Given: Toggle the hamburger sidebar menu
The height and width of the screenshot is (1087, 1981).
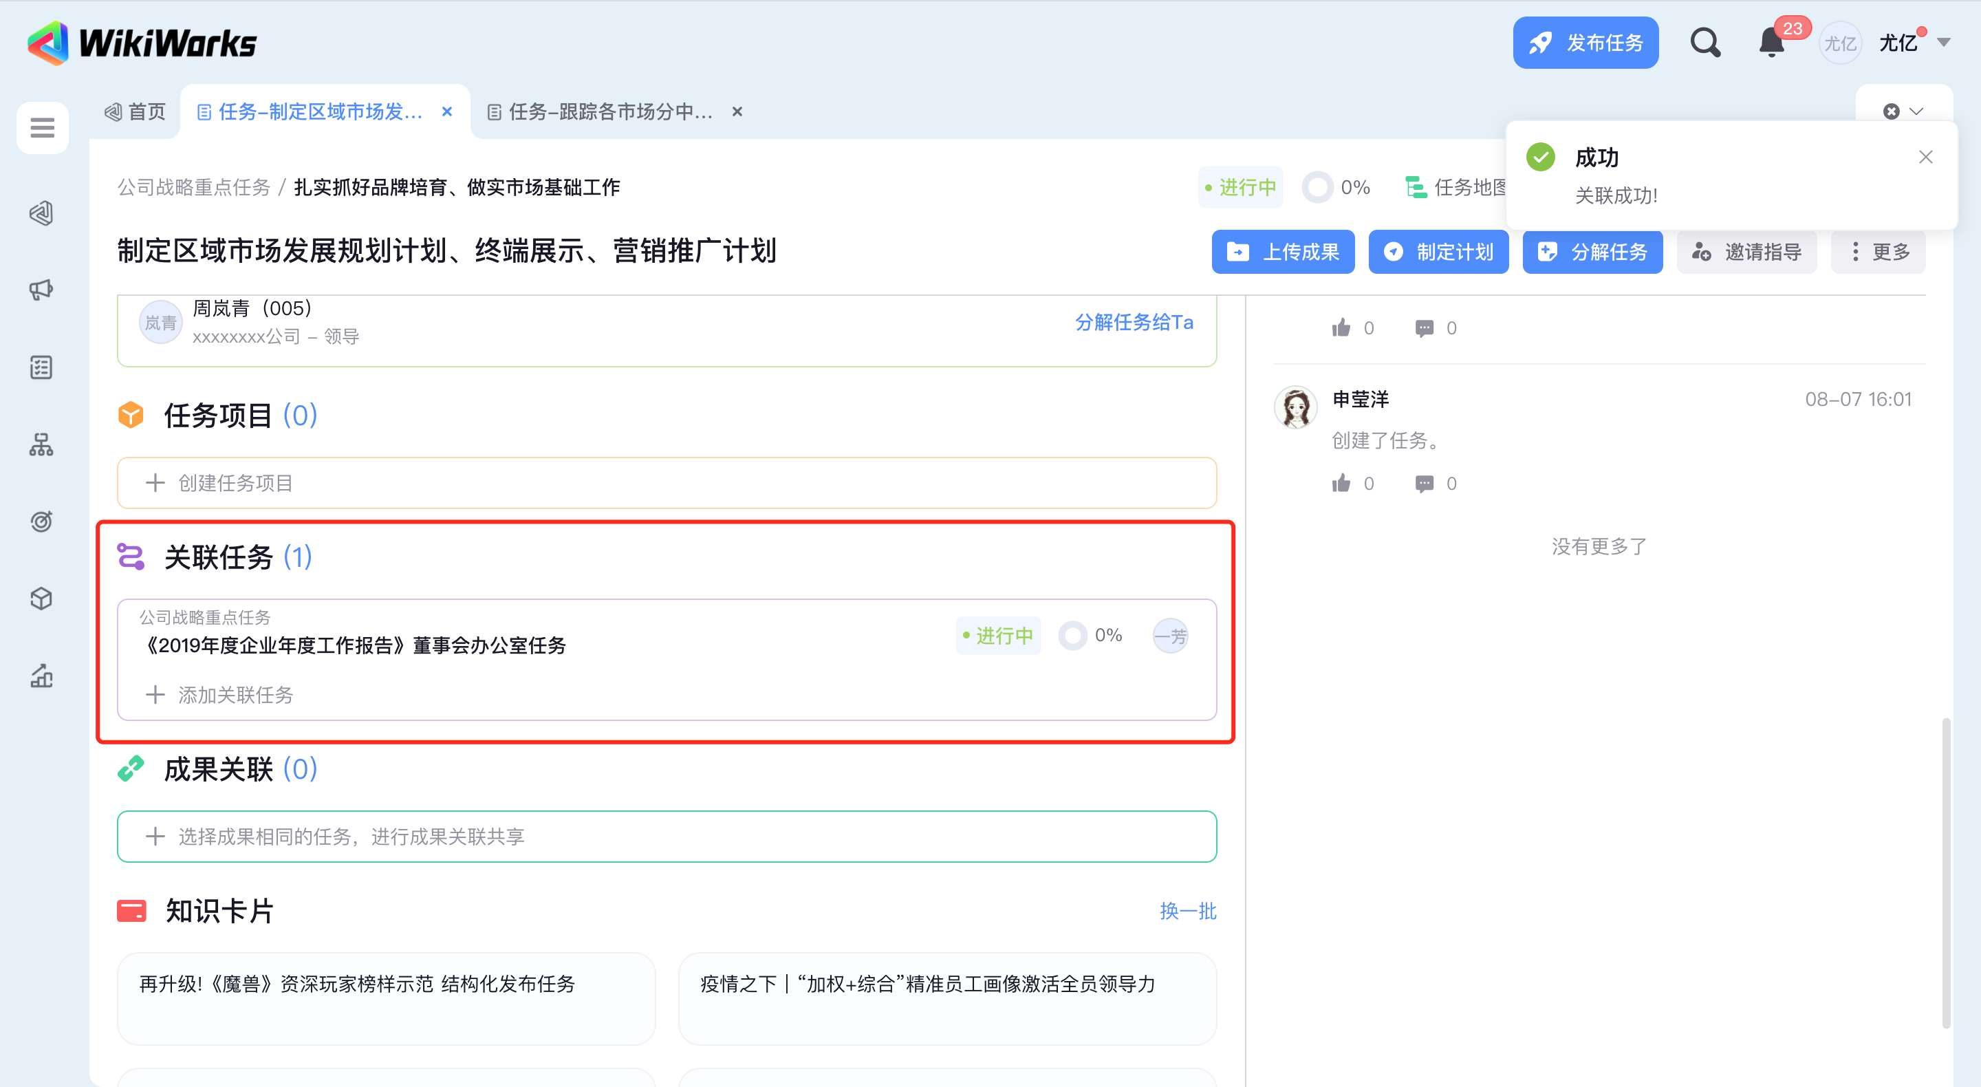Looking at the screenshot, I should (42, 128).
